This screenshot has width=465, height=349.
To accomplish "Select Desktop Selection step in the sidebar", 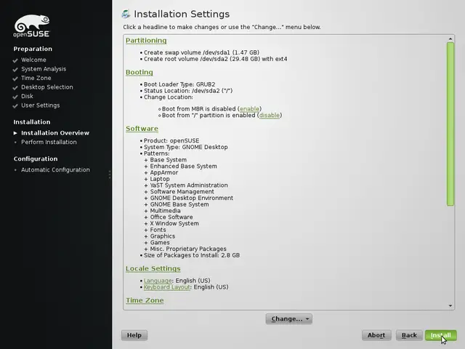I will (x=46, y=87).
